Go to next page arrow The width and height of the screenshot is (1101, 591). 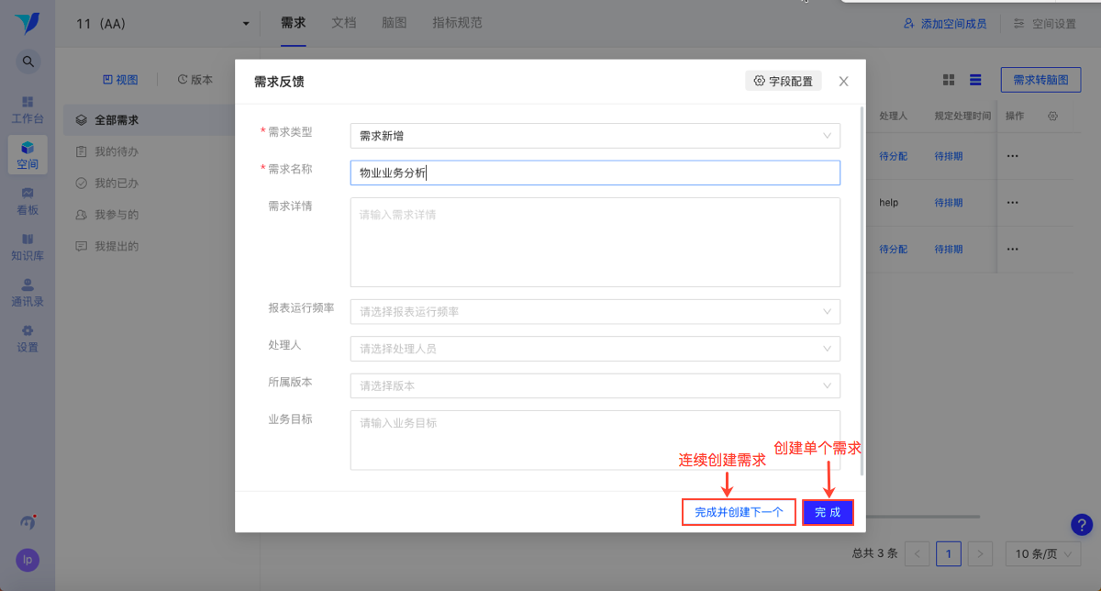[981, 553]
